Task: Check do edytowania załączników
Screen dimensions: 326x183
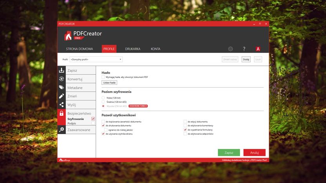Action: [x=185, y=134]
